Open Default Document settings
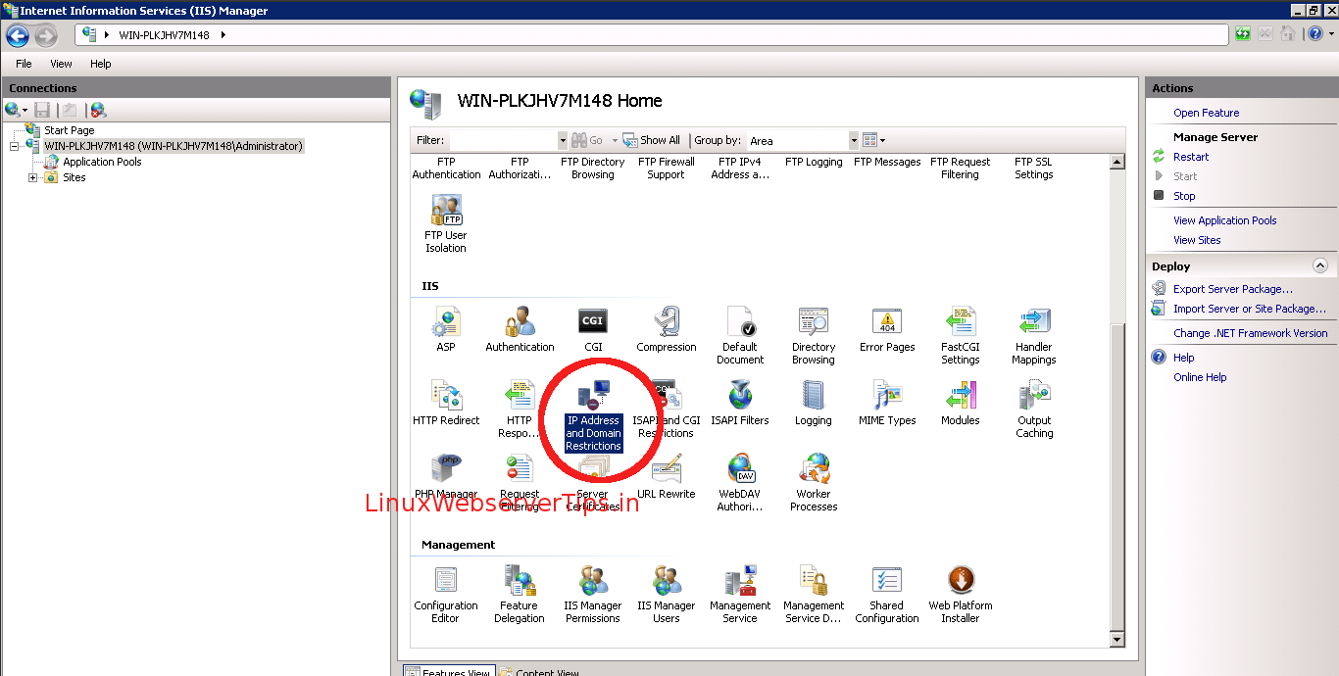Image resolution: width=1339 pixels, height=676 pixels. (740, 335)
